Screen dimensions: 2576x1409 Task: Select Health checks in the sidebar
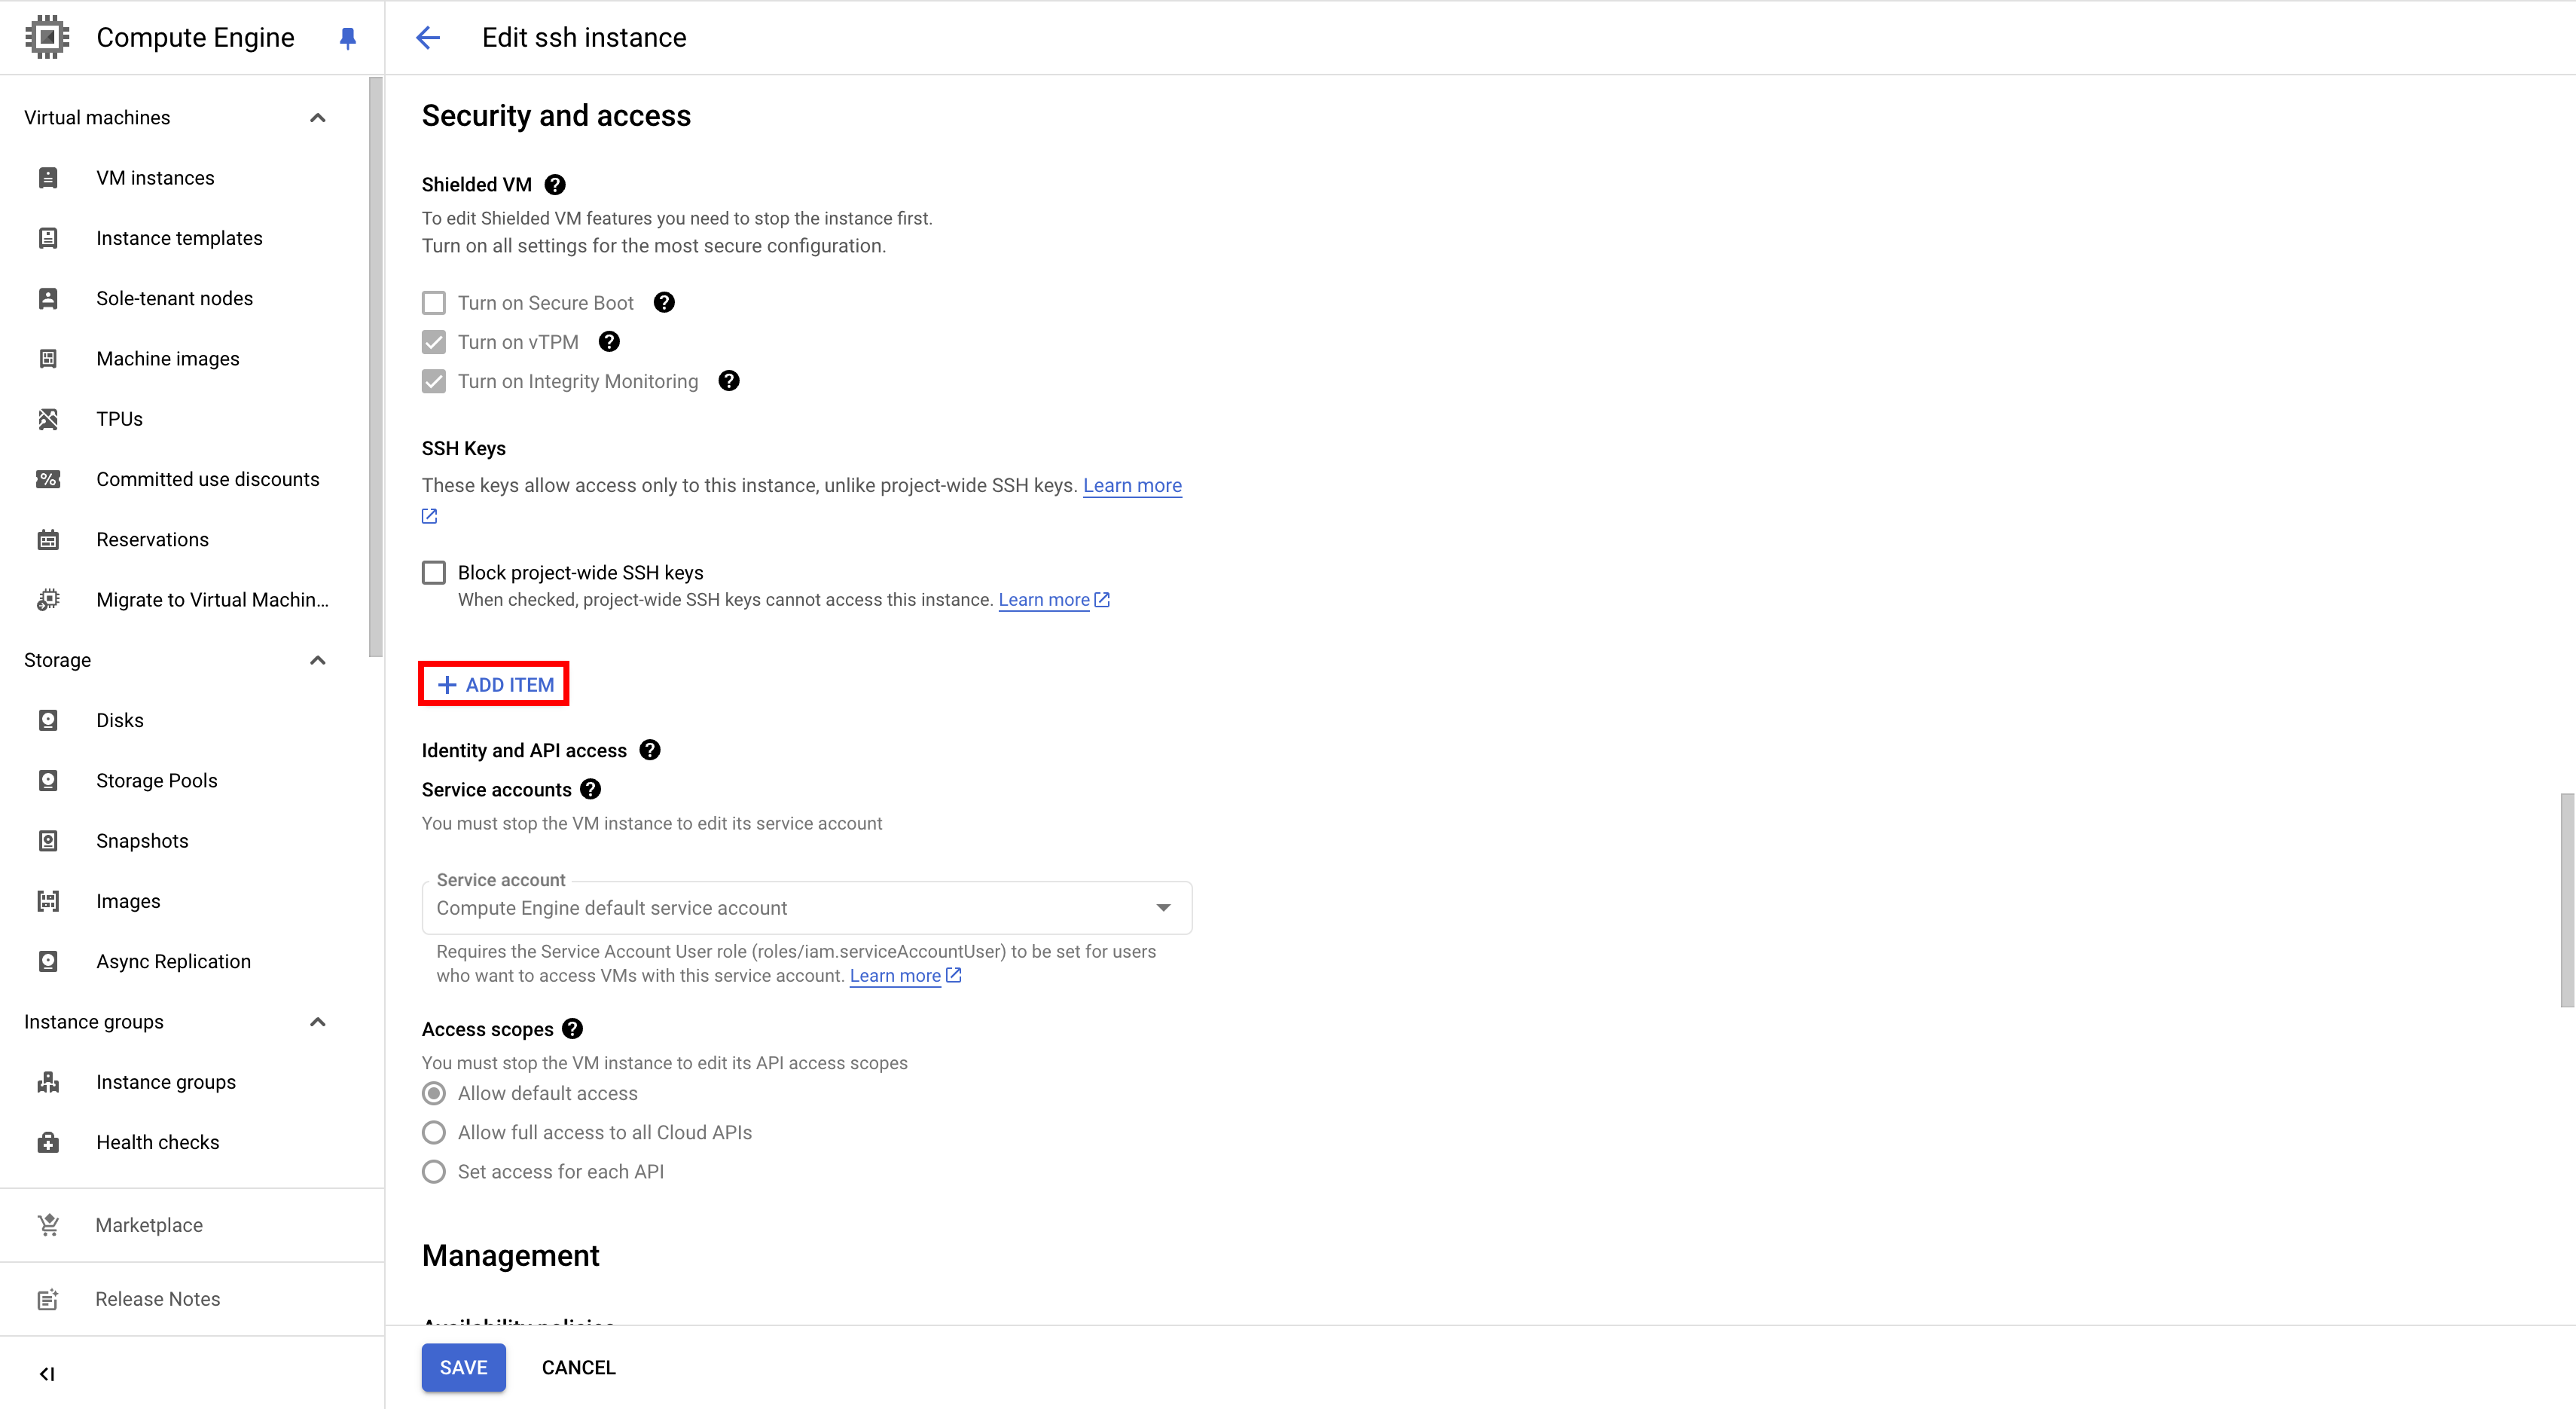(157, 1141)
